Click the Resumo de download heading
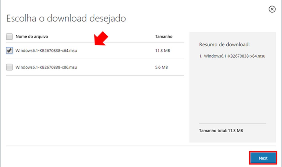Screen dimensions: 282x167 [224, 45]
